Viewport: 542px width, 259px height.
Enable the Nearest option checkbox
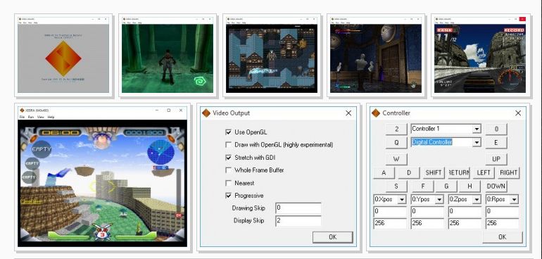[228, 183]
